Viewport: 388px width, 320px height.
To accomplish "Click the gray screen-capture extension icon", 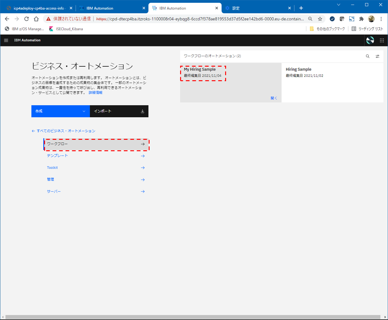I will click(342, 19).
